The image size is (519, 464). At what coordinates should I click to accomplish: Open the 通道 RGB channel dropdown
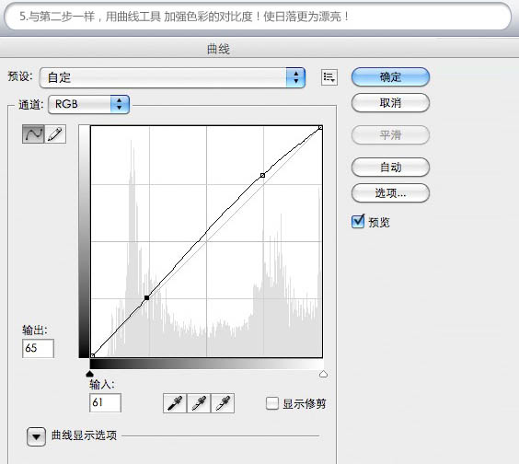tap(88, 104)
